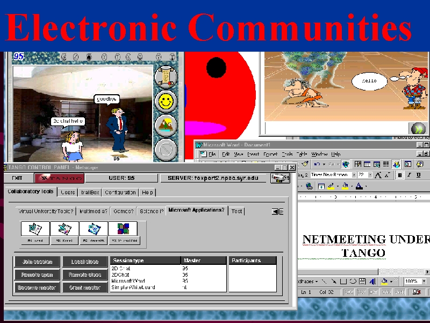
Task: Toggle EXT selection mode in status bar
Action: pos(373,292)
